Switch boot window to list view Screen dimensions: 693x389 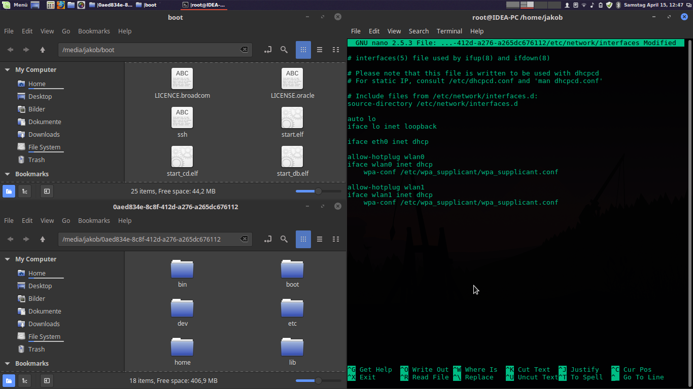click(x=320, y=50)
